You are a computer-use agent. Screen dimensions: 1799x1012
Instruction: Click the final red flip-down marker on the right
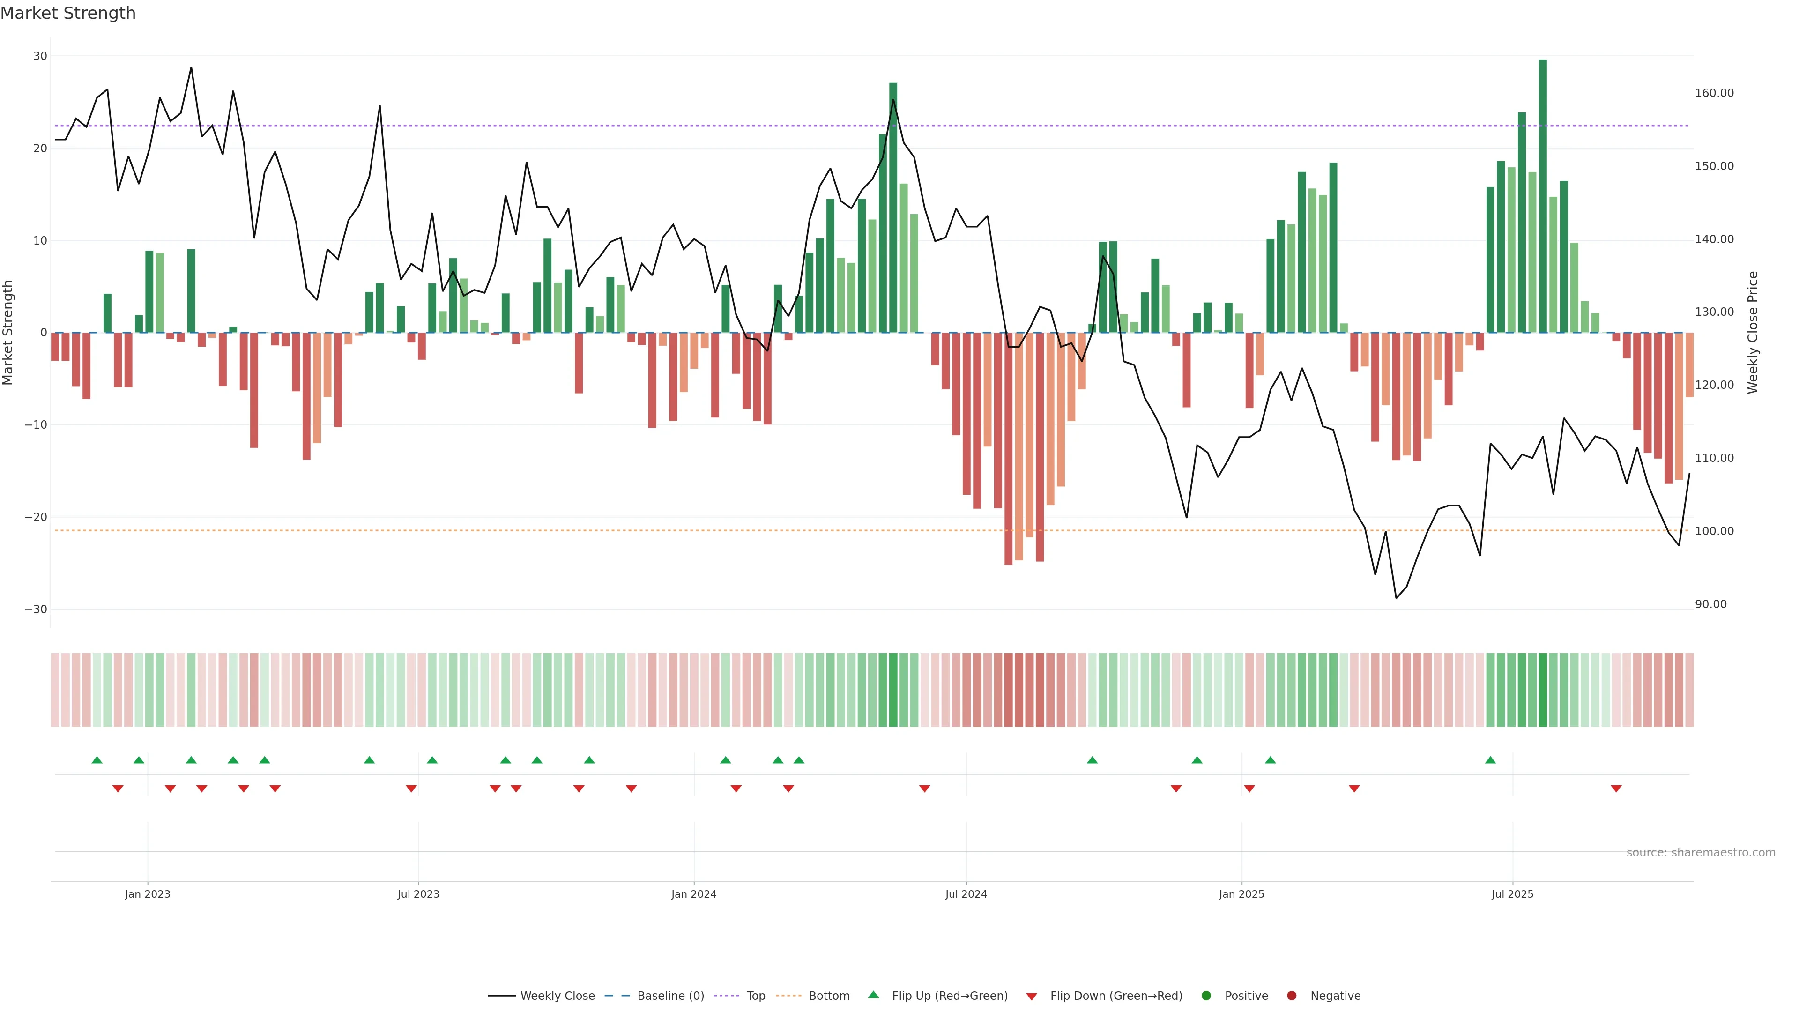click(x=1616, y=789)
